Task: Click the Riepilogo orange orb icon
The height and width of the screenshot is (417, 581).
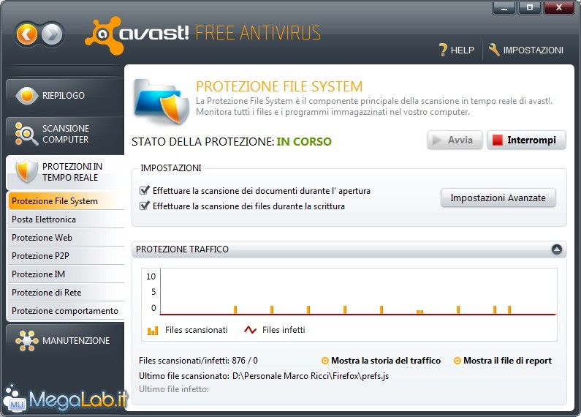Action: (x=27, y=95)
